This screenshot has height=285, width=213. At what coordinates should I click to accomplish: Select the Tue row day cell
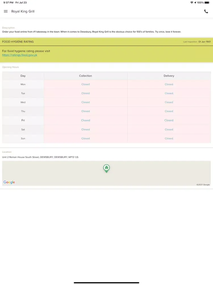(x=23, y=93)
